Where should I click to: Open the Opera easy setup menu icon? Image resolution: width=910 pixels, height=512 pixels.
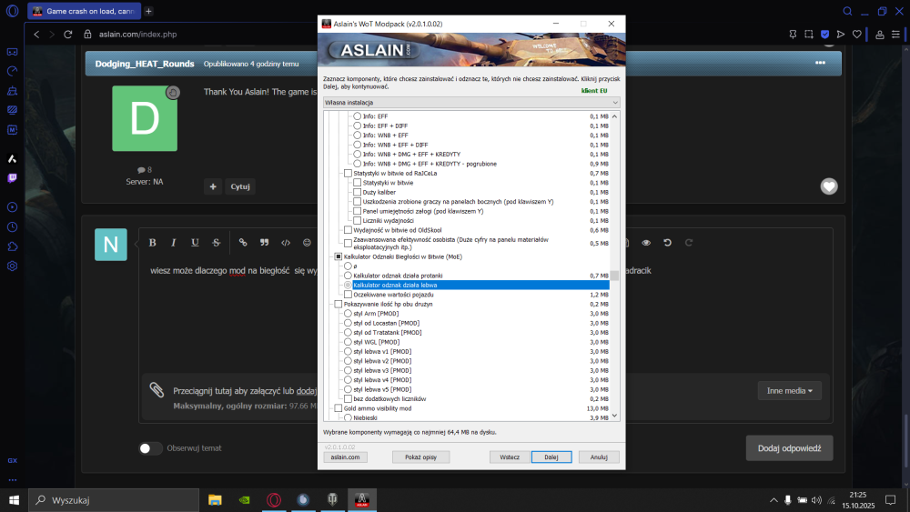click(x=895, y=35)
